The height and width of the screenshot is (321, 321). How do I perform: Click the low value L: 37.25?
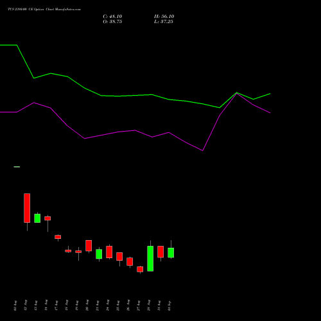(x=164, y=22)
